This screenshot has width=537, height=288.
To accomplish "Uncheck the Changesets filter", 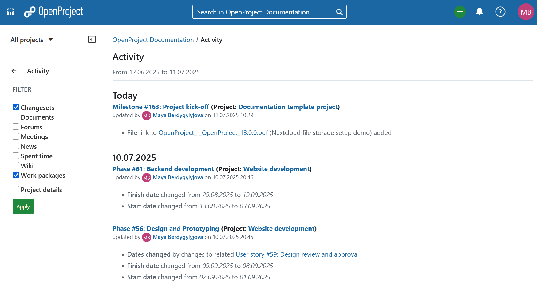I will click(x=16, y=107).
